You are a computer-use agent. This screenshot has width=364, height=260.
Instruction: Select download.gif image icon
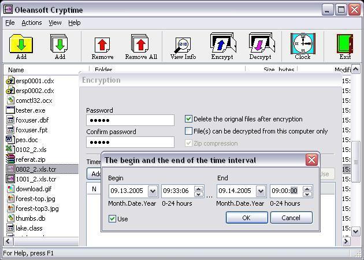[10, 188]
